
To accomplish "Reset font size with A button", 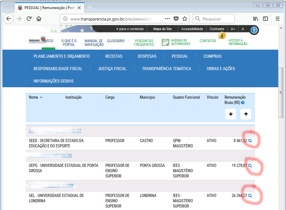I will (243, 29).
